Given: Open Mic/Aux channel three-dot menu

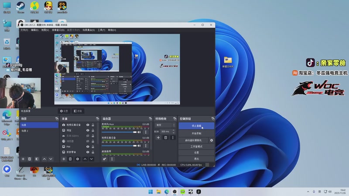Looking at the screenshot, I should pos(146,132).
